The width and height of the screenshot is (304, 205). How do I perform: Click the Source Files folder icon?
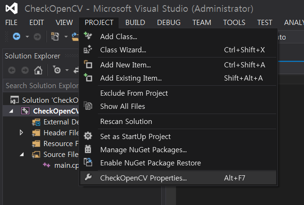pyautogui.click(x=36, y=155)
